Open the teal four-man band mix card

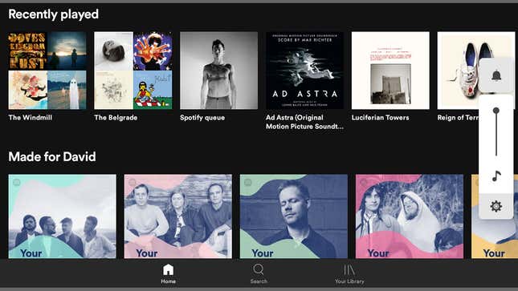pos(63,216)
